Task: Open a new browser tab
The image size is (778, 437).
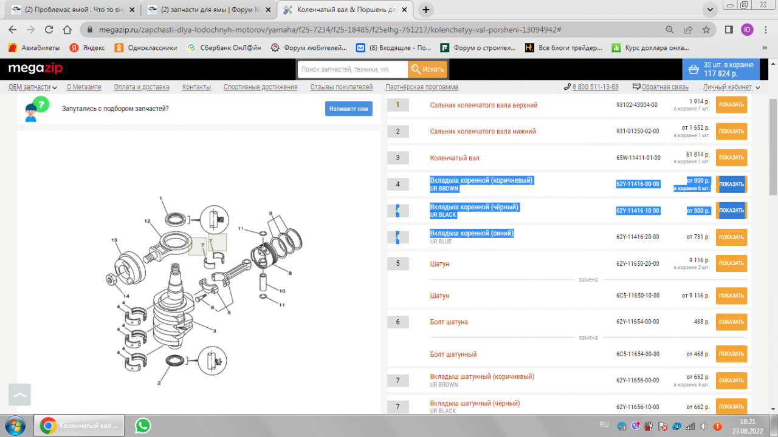Action: tap(426, 10)
